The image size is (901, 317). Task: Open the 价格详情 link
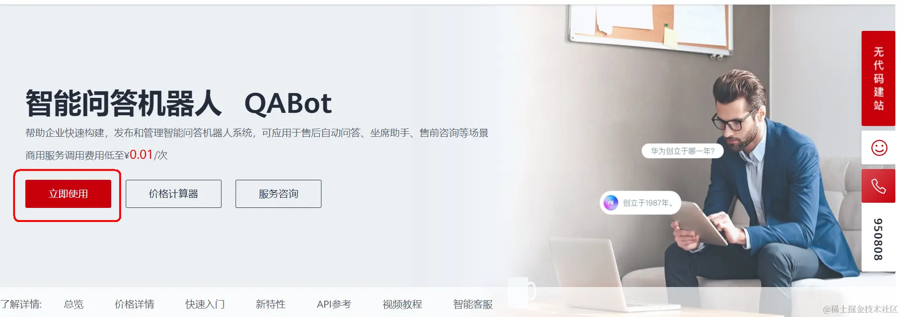click(135, 304)
